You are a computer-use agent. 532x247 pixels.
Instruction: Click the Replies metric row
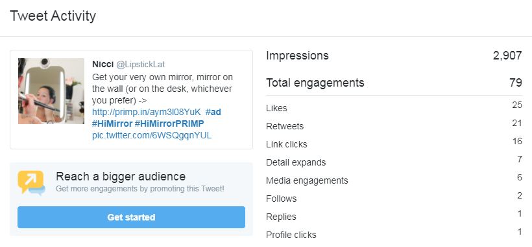tap(394, 217)
